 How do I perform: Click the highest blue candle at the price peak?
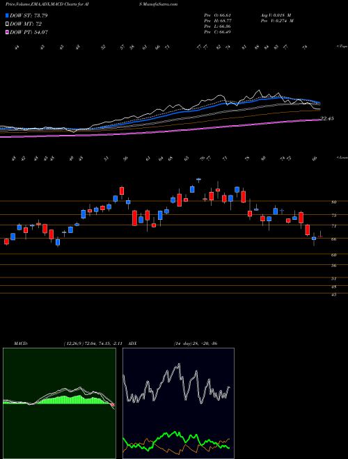coord(198,179)
